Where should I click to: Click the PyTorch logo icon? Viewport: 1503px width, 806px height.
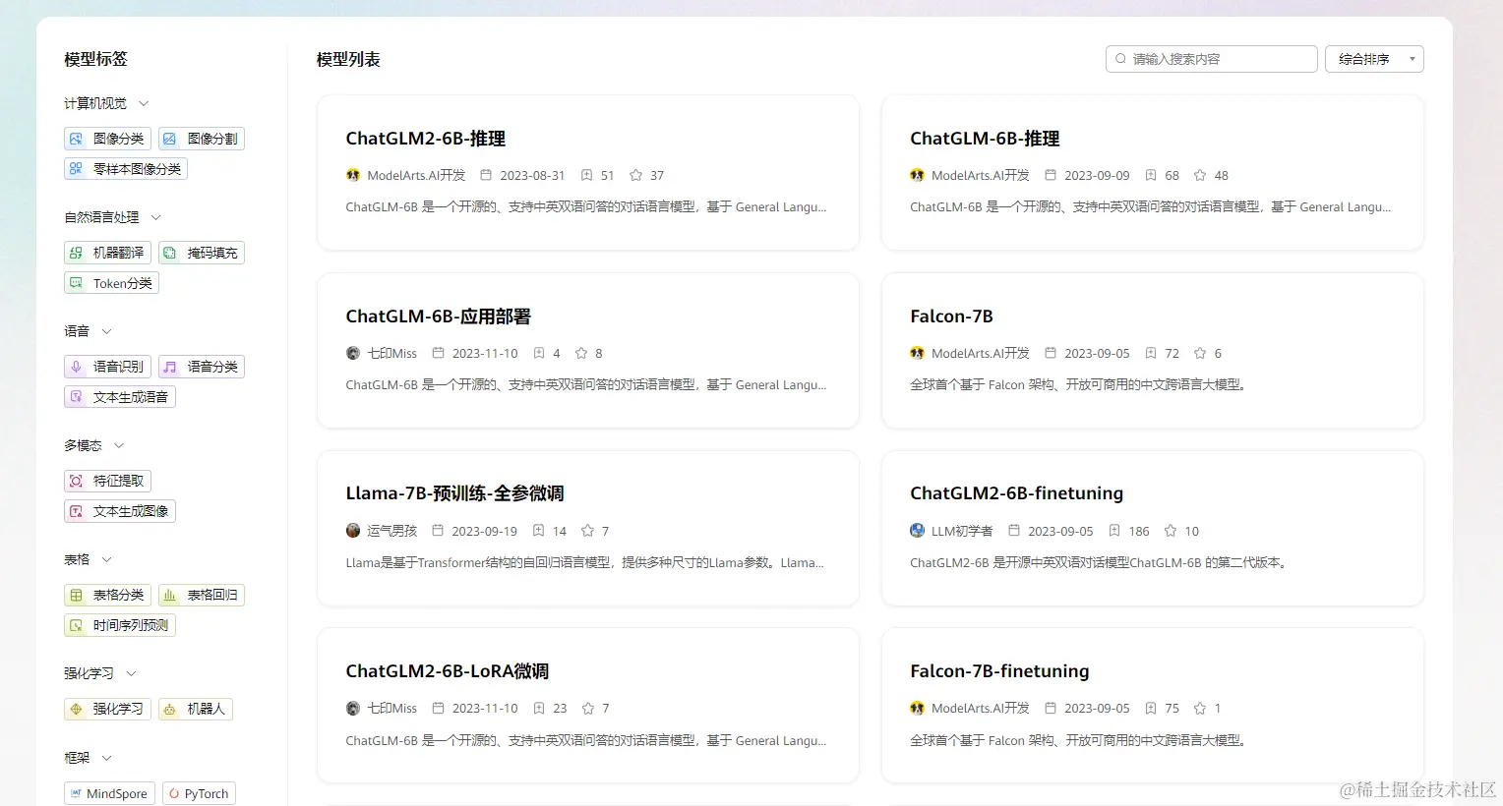point(174,793)
